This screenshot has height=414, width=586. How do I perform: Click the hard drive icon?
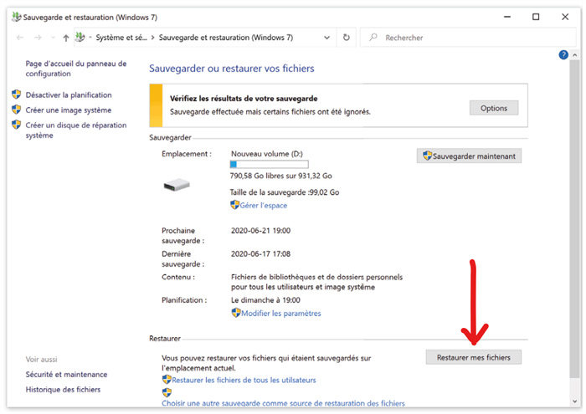(x=177, y=184)
